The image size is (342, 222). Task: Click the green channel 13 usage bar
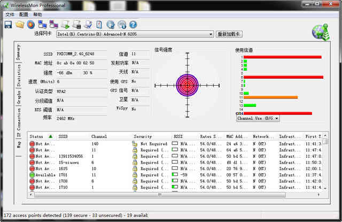click(x=250, y=105)
